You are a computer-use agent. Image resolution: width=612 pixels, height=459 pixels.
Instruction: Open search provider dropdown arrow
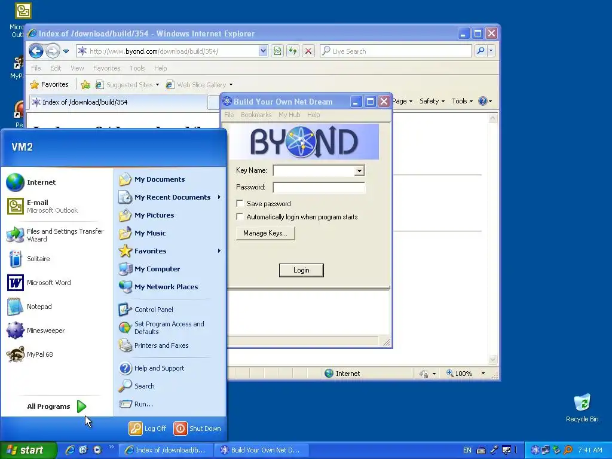[491, 51]
